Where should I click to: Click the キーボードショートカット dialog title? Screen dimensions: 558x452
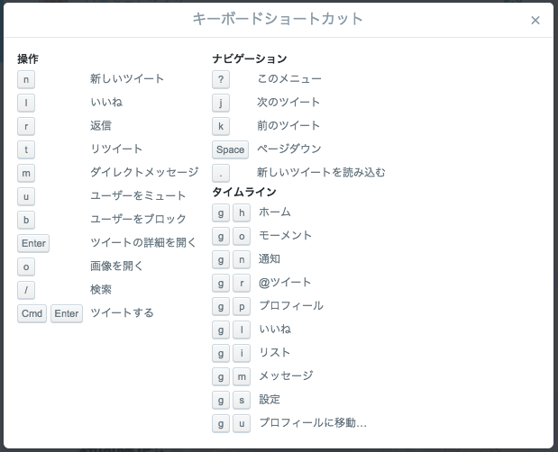coord(278,19)
